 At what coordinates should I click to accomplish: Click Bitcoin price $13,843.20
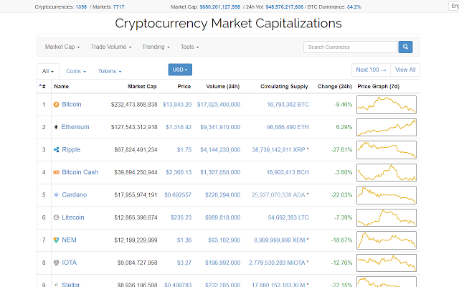[x=177, y=105]
